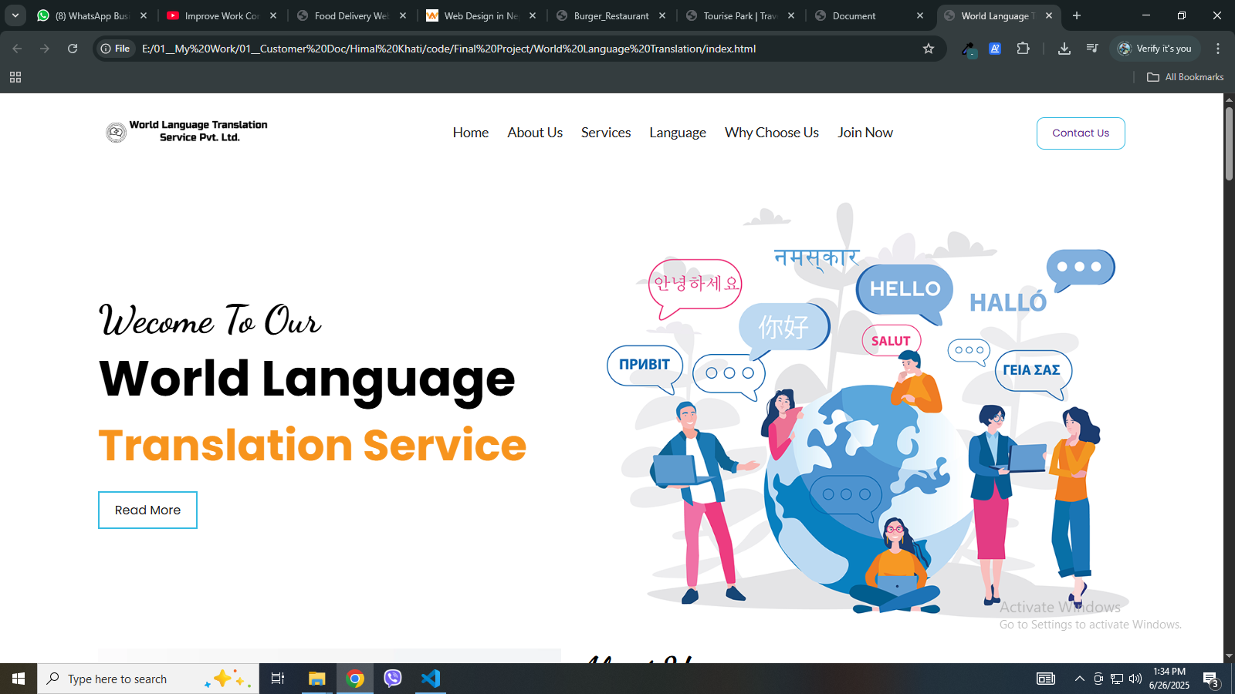Click the reload page icon
Viewport: 1235px width, 694px height.
coord(73,49)
